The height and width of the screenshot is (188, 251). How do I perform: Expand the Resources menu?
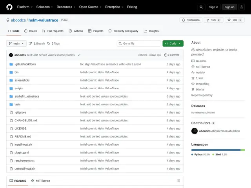[66, 7]
